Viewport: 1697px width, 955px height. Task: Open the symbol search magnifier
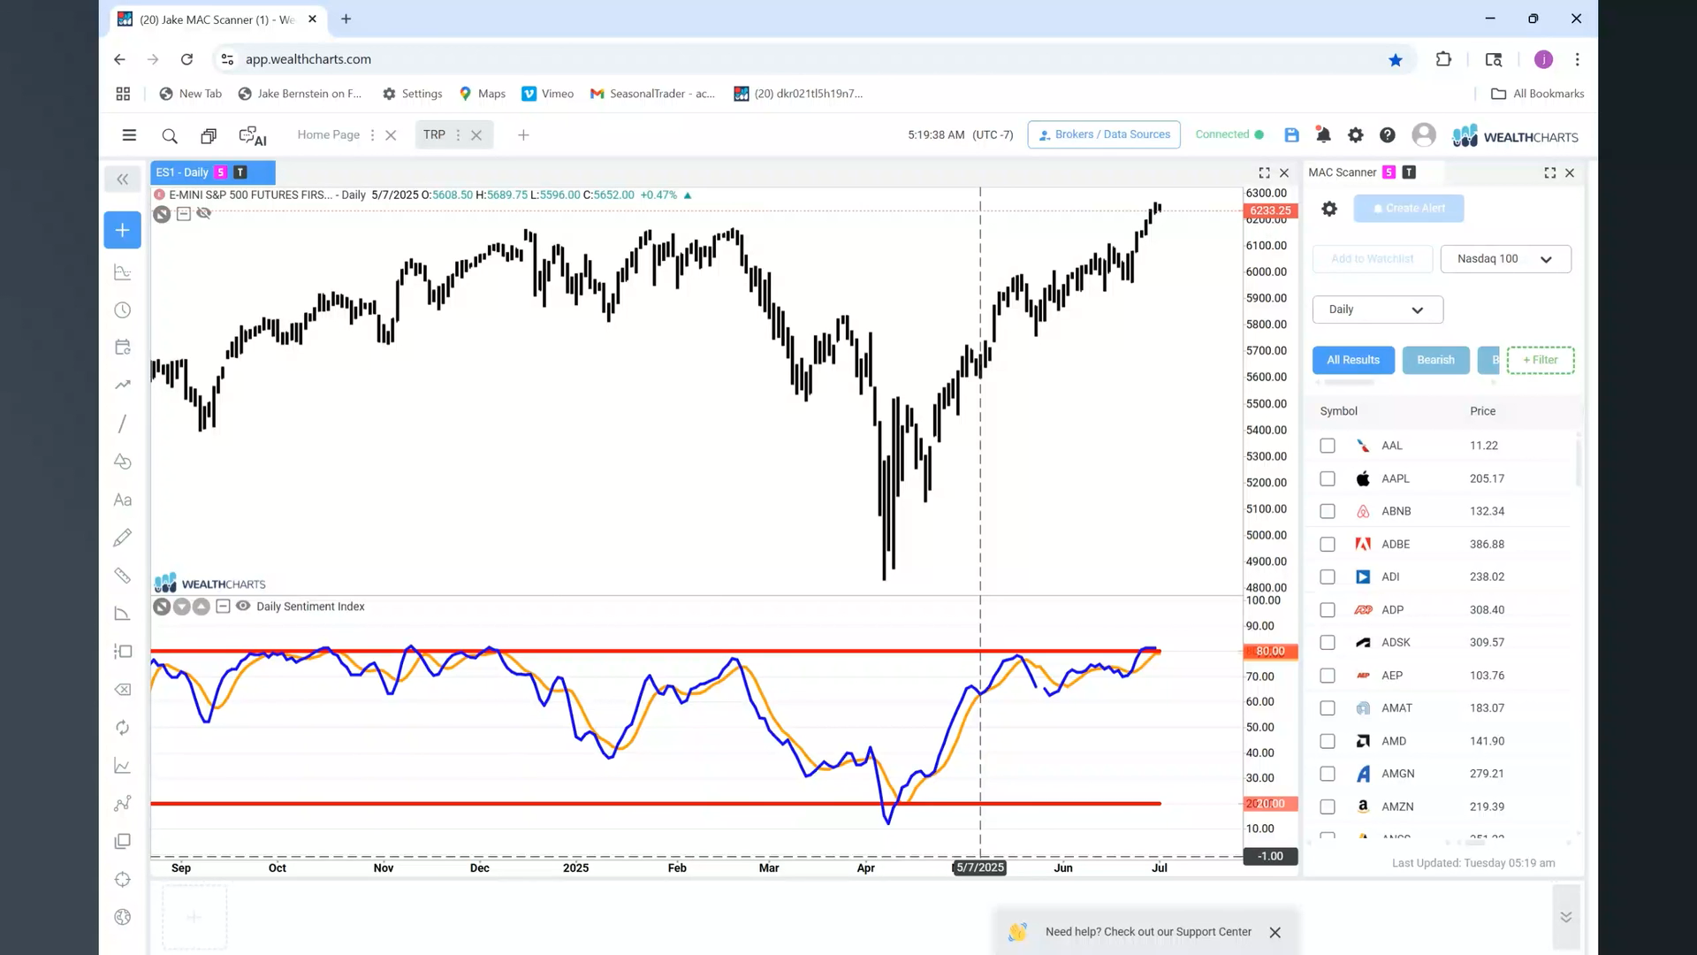coord(170,135)
